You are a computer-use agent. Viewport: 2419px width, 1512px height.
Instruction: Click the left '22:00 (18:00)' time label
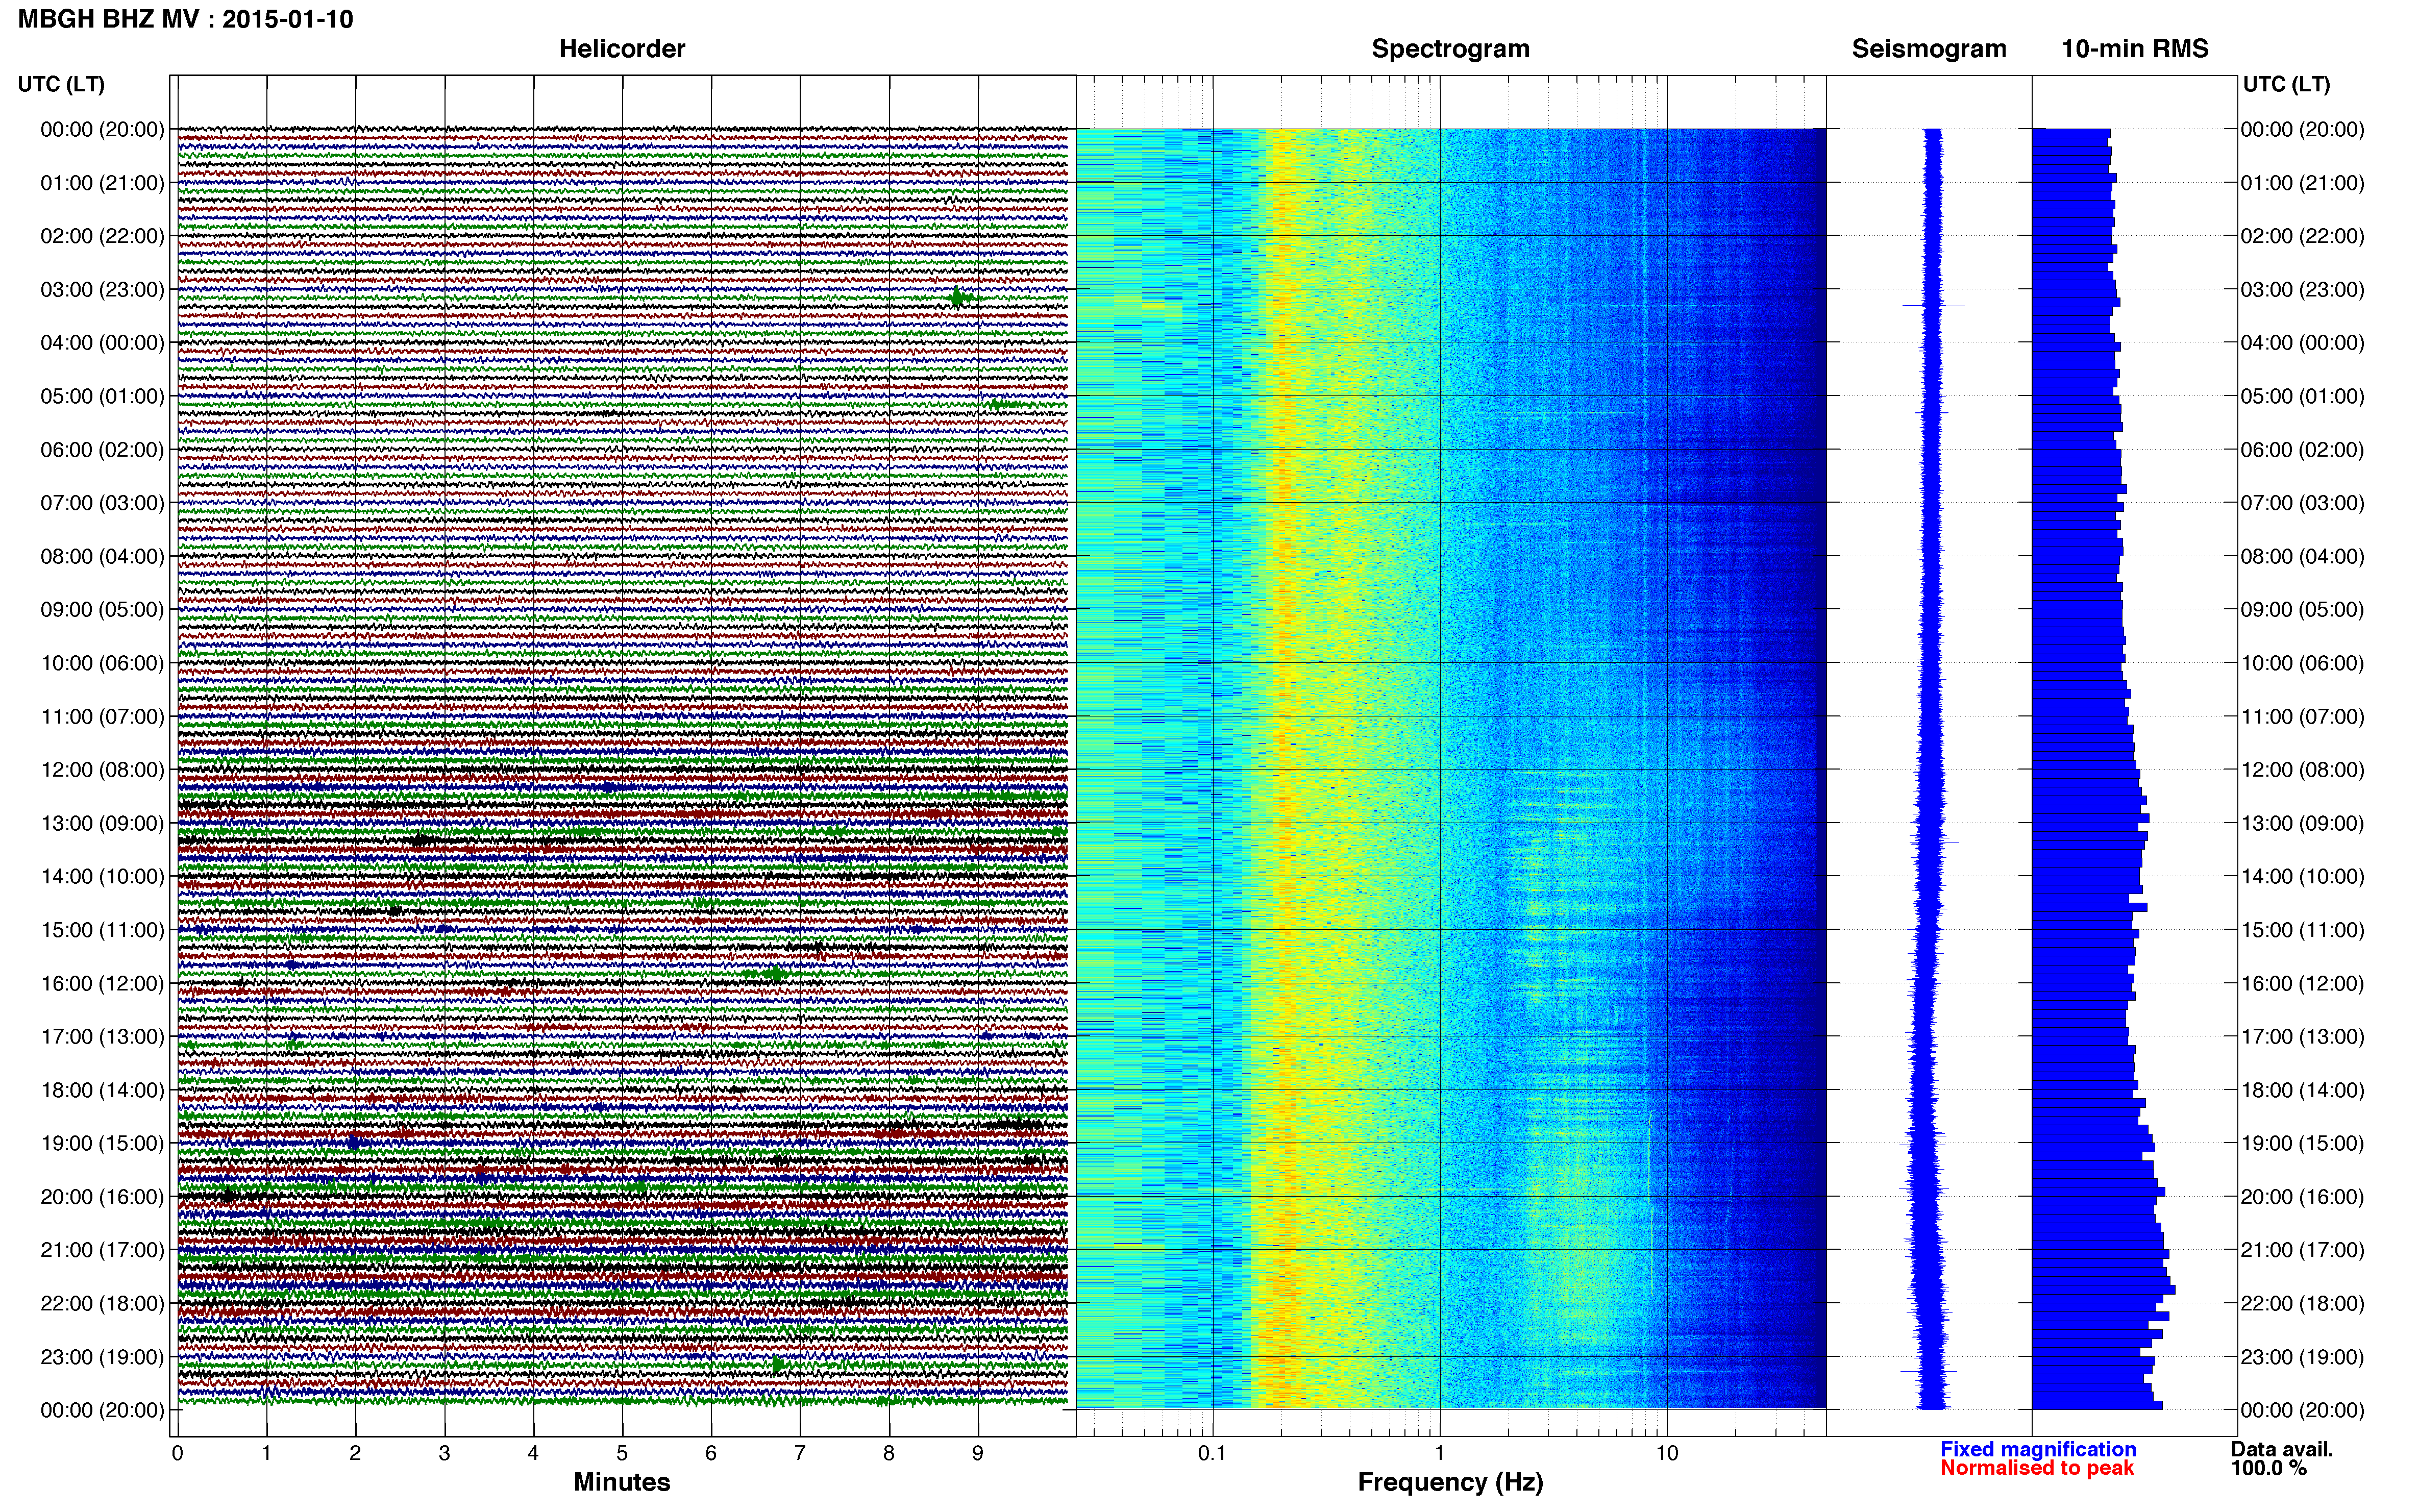pyautogui.click(x=102, y=1303)
